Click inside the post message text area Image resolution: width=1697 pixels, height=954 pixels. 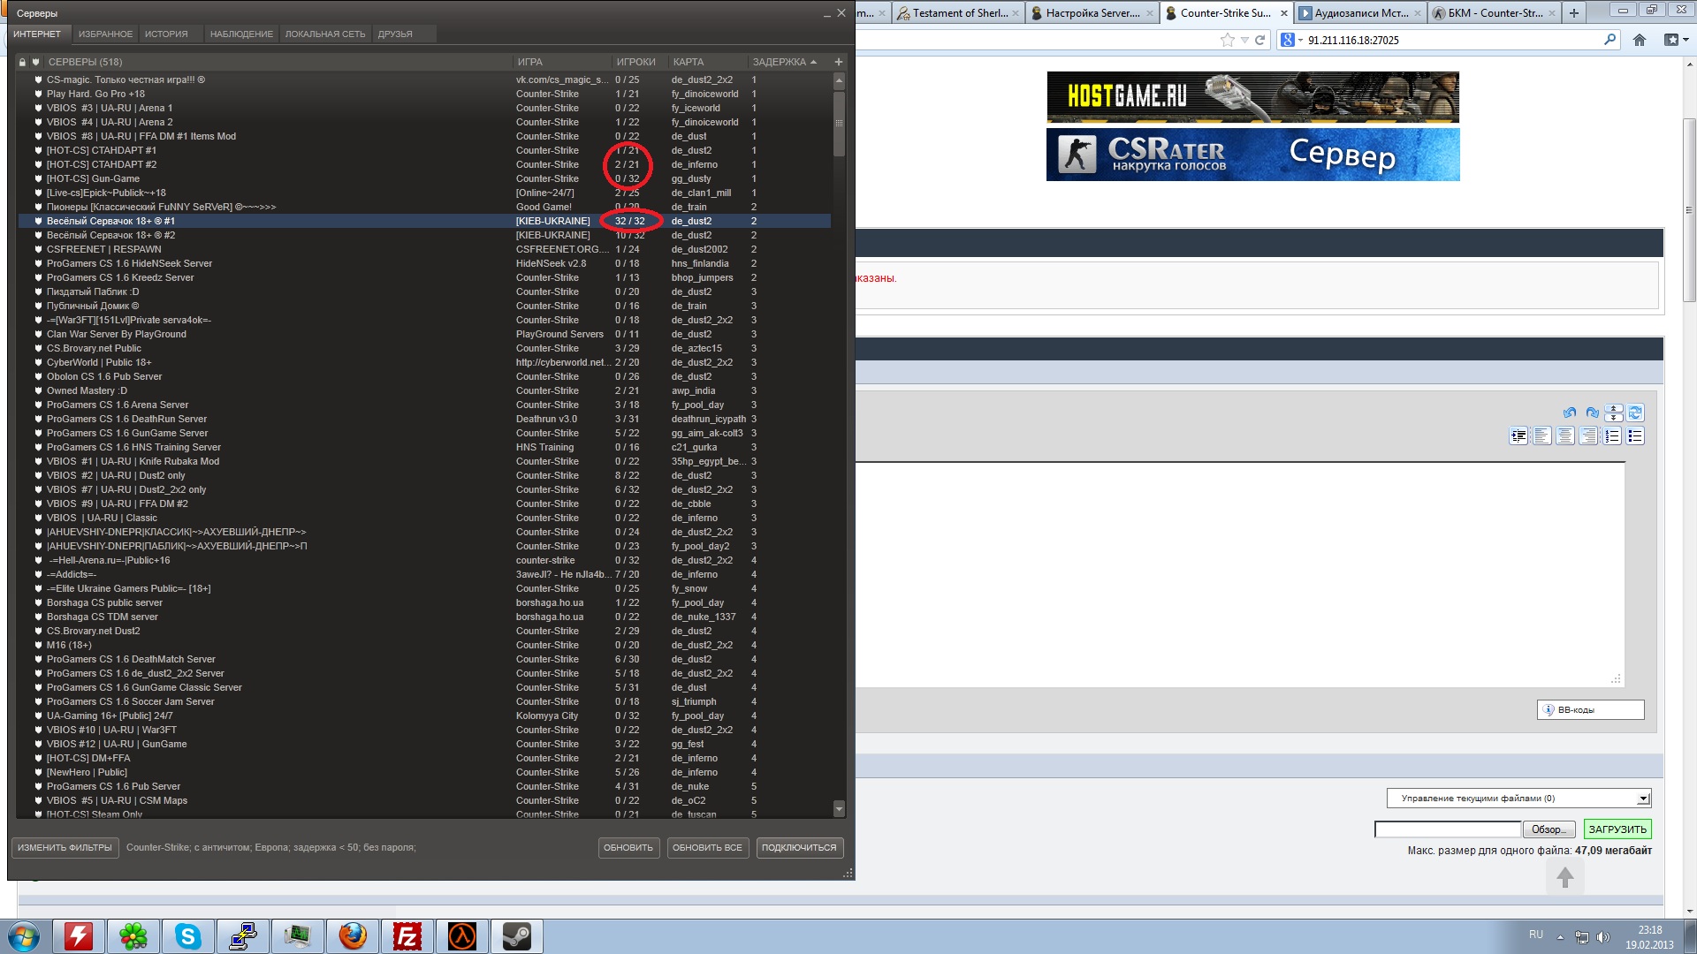coord(1240,574)
